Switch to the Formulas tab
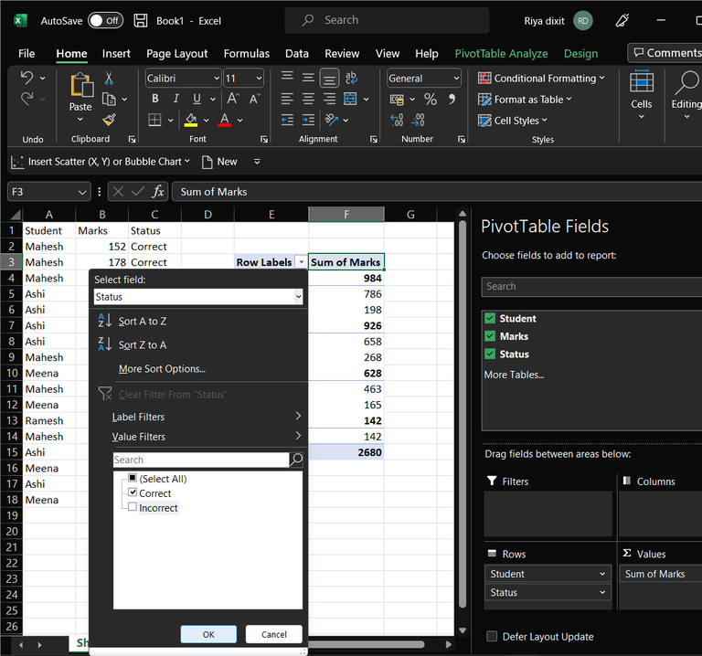The width and height of the screenshot is (702, 656). (x=246, y=54)
